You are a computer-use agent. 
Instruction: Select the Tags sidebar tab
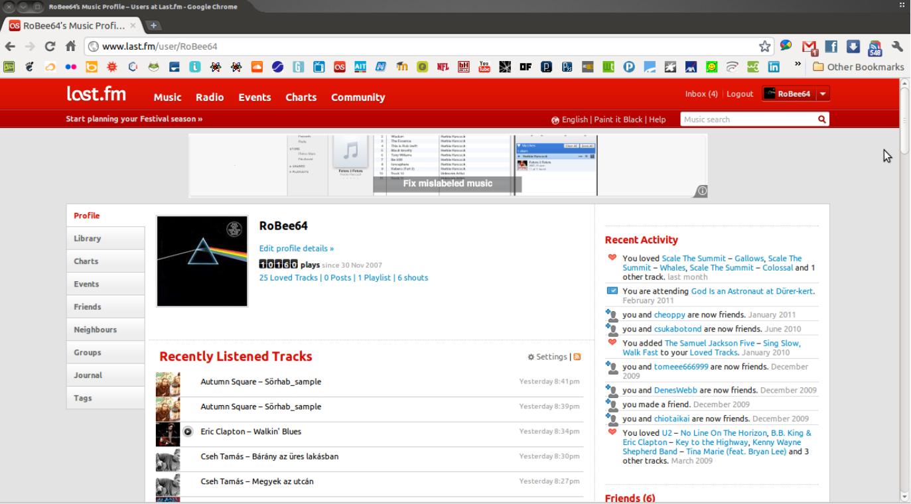pyautogui.click(x=105, y=398)
